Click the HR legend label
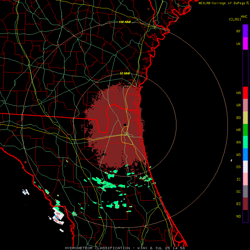This screenshot has width=250, height=250. point(238,130)
